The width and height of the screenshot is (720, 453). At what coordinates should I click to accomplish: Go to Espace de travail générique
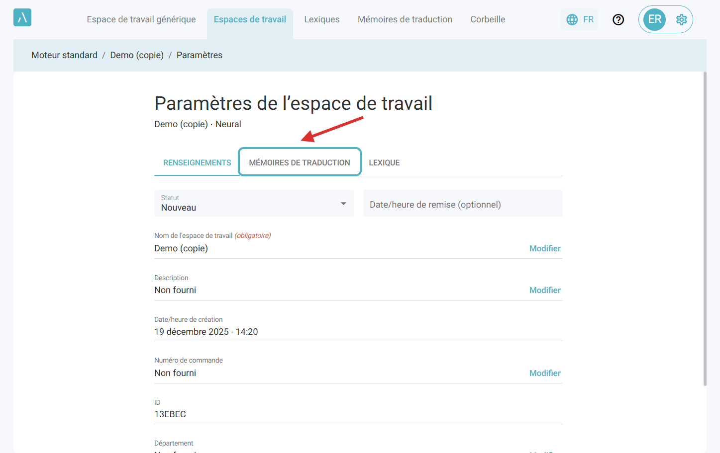(x=141, y=19)
